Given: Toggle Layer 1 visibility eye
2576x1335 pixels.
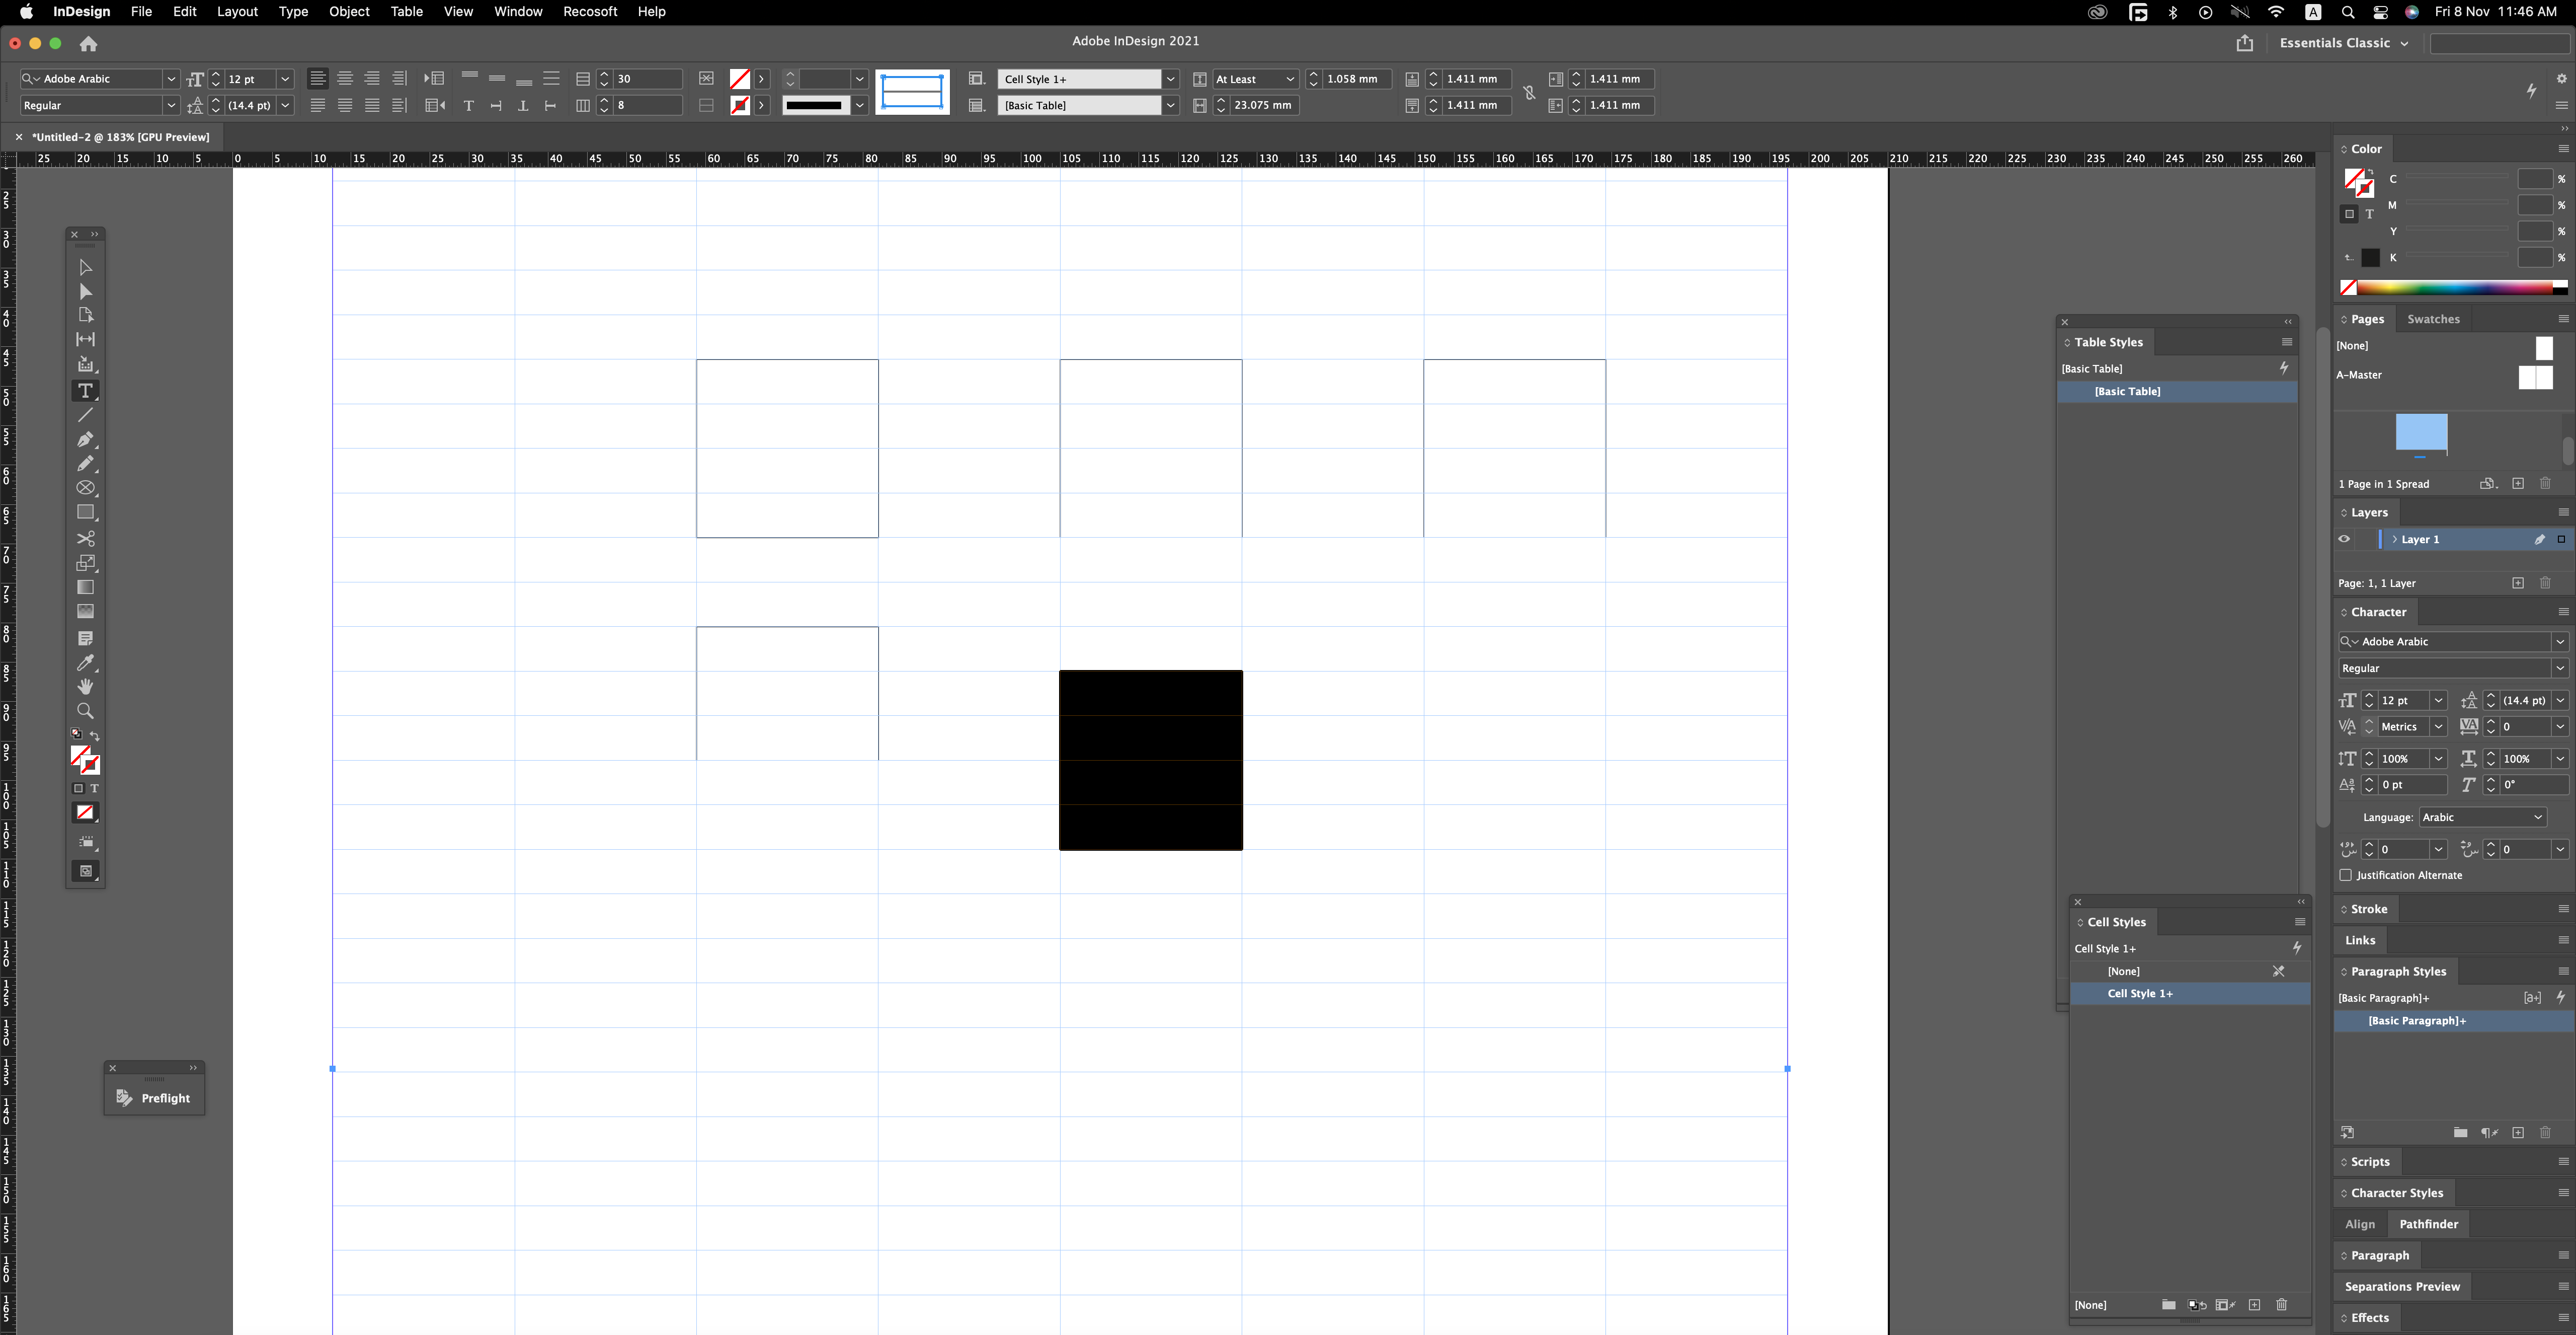Looking at the screenshot, I should [x=2344, y=540].
